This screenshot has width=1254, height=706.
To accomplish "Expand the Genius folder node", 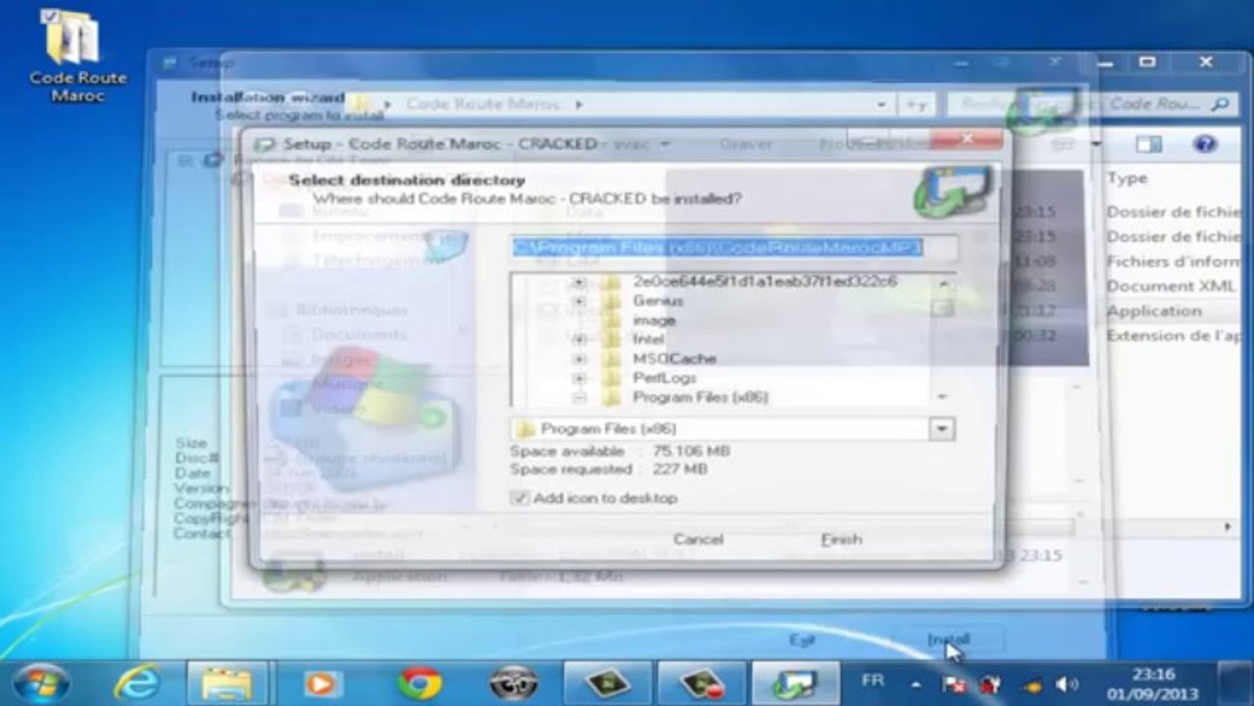I will coord(578,301).
